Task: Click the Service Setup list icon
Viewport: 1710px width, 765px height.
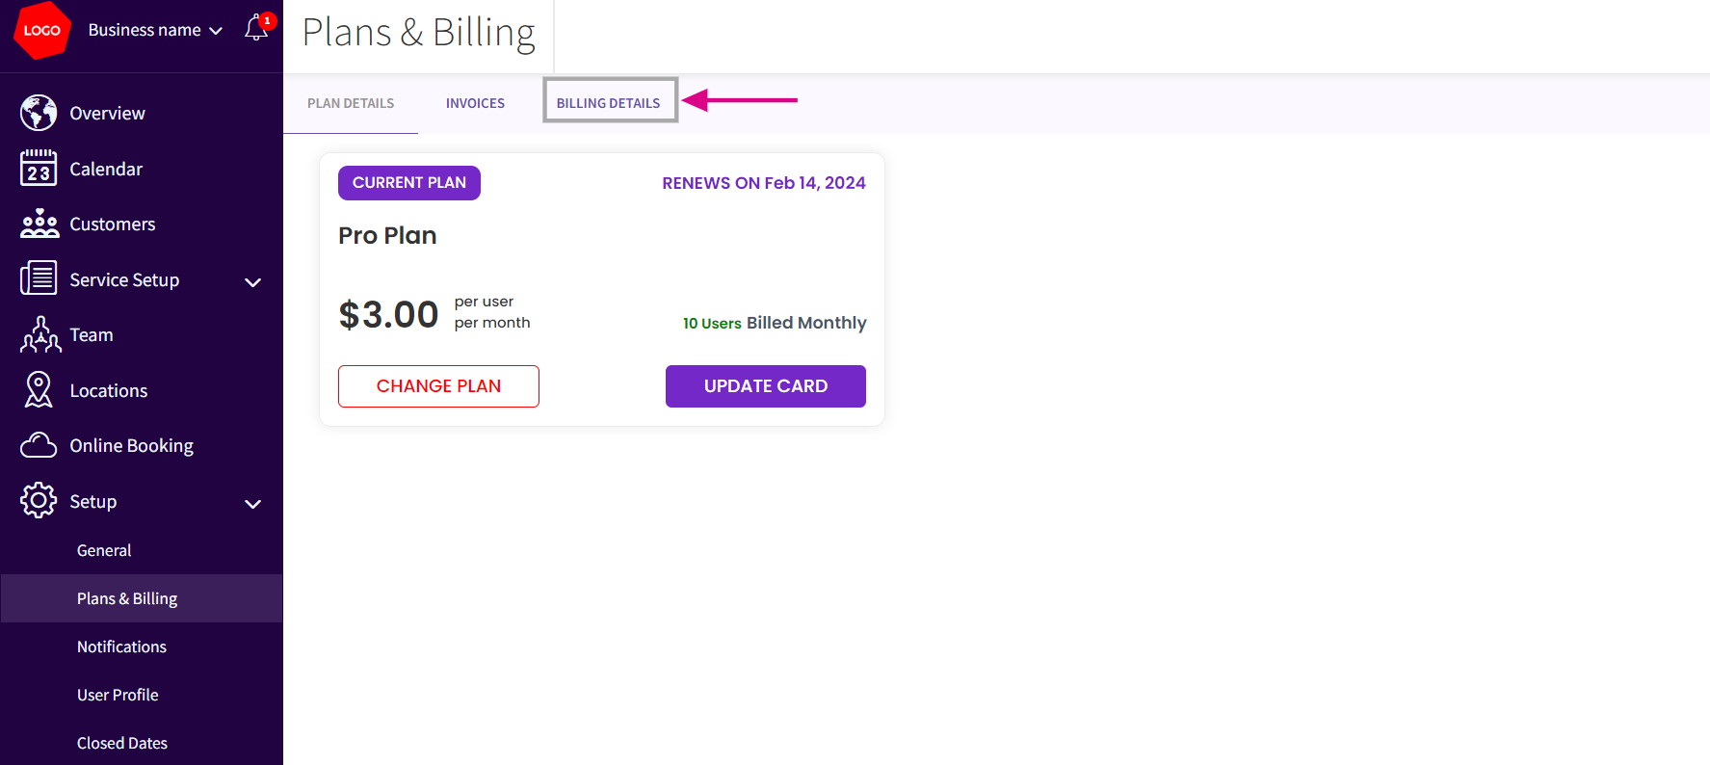Action: [x=39, y=279]
